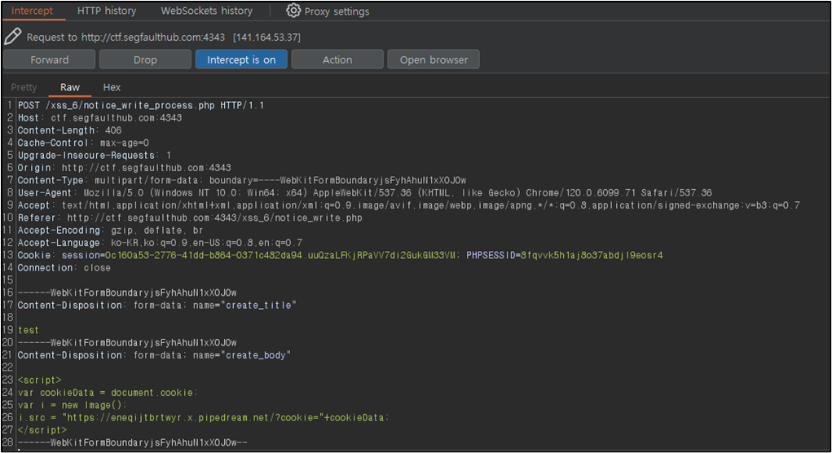Click the Host header line
Screen dimensions: 832x453
click(99, 118)
